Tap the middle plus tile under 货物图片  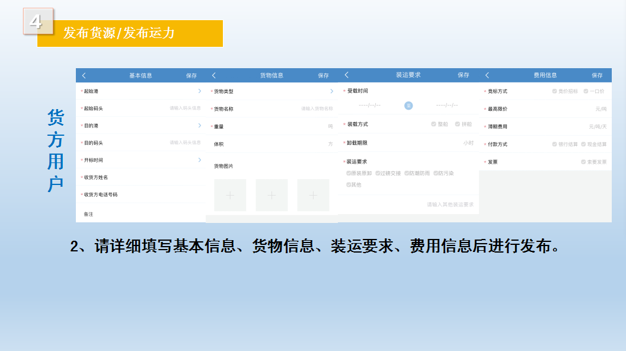(272, 195)
